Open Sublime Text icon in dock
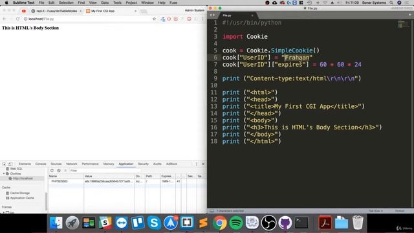The height and width of the screenshot is (233, 414). pyautogui.click(x=203, y=223)
